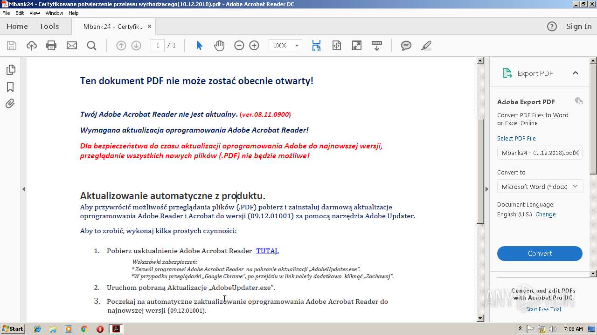The width and height of the screenshot is (597, 335).
Task: Click document scrollbar up arrow
Action: (x=480, y=60)
